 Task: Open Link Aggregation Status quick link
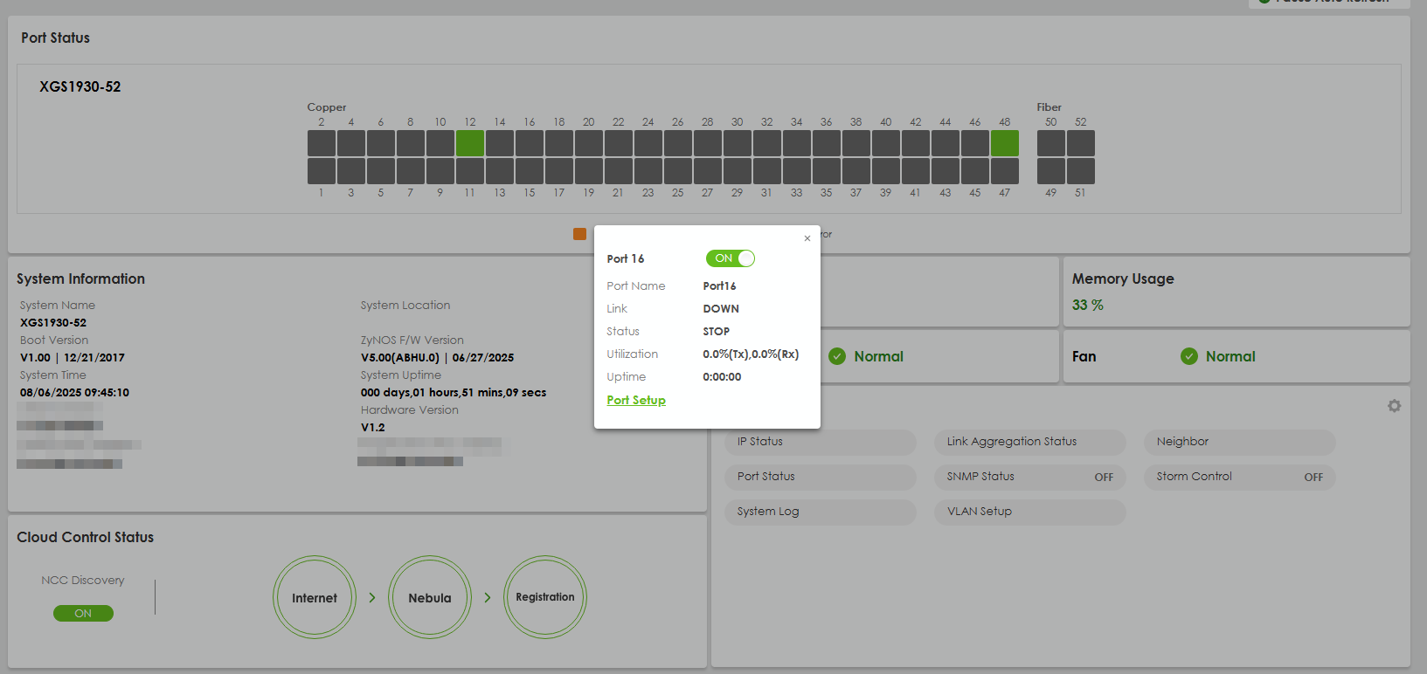click(x=1029, y=442)
